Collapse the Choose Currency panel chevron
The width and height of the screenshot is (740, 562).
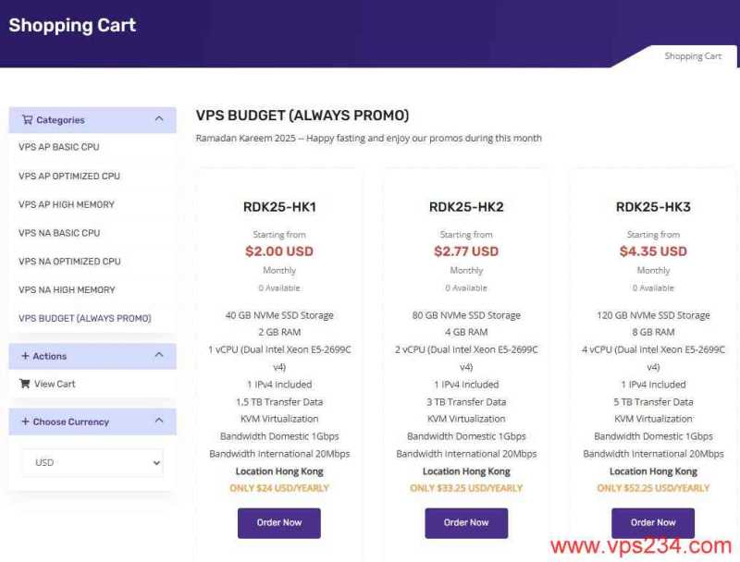click(159, 421)
